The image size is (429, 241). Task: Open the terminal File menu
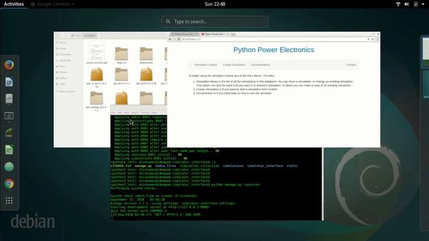[113, 113]
